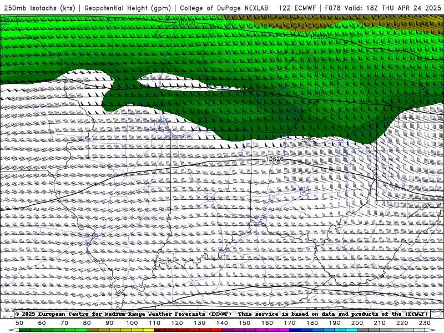Click the '12Z ECMWF' model run label
The height and width of the screenshot is (333, 444).
pyautogui.click(x=297, y=8)
